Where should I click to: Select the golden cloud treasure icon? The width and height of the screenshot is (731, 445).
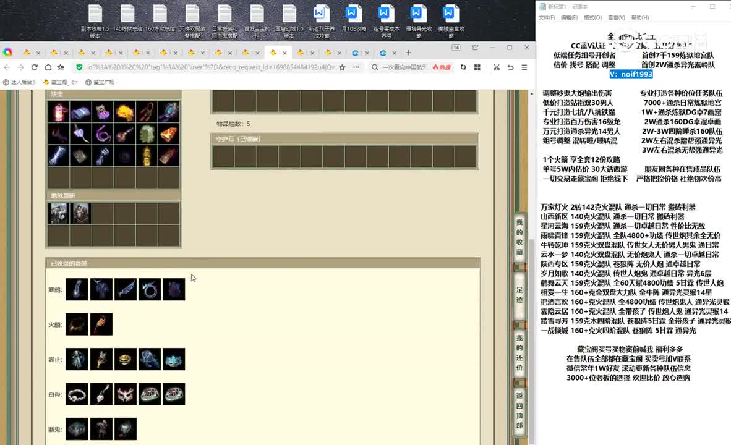(x=124, y=112)
